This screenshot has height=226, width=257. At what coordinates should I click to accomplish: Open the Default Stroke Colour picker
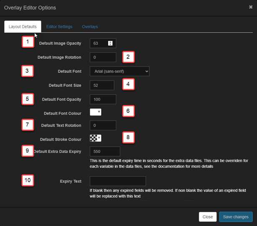tap(96, 138)
